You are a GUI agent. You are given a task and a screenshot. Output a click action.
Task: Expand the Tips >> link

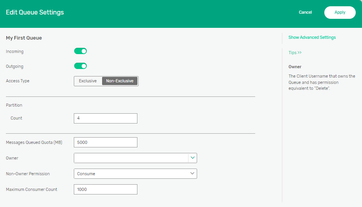point(295,53)
